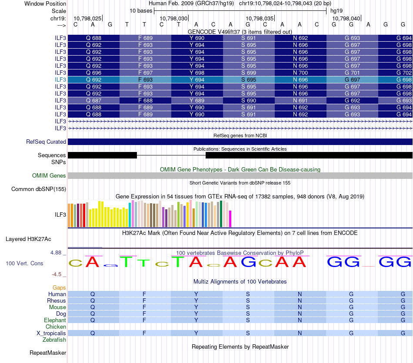This screenshot has width=413, height=363.
Task: Select the Layered H3K27Ac track label
Action: [28, 239]
